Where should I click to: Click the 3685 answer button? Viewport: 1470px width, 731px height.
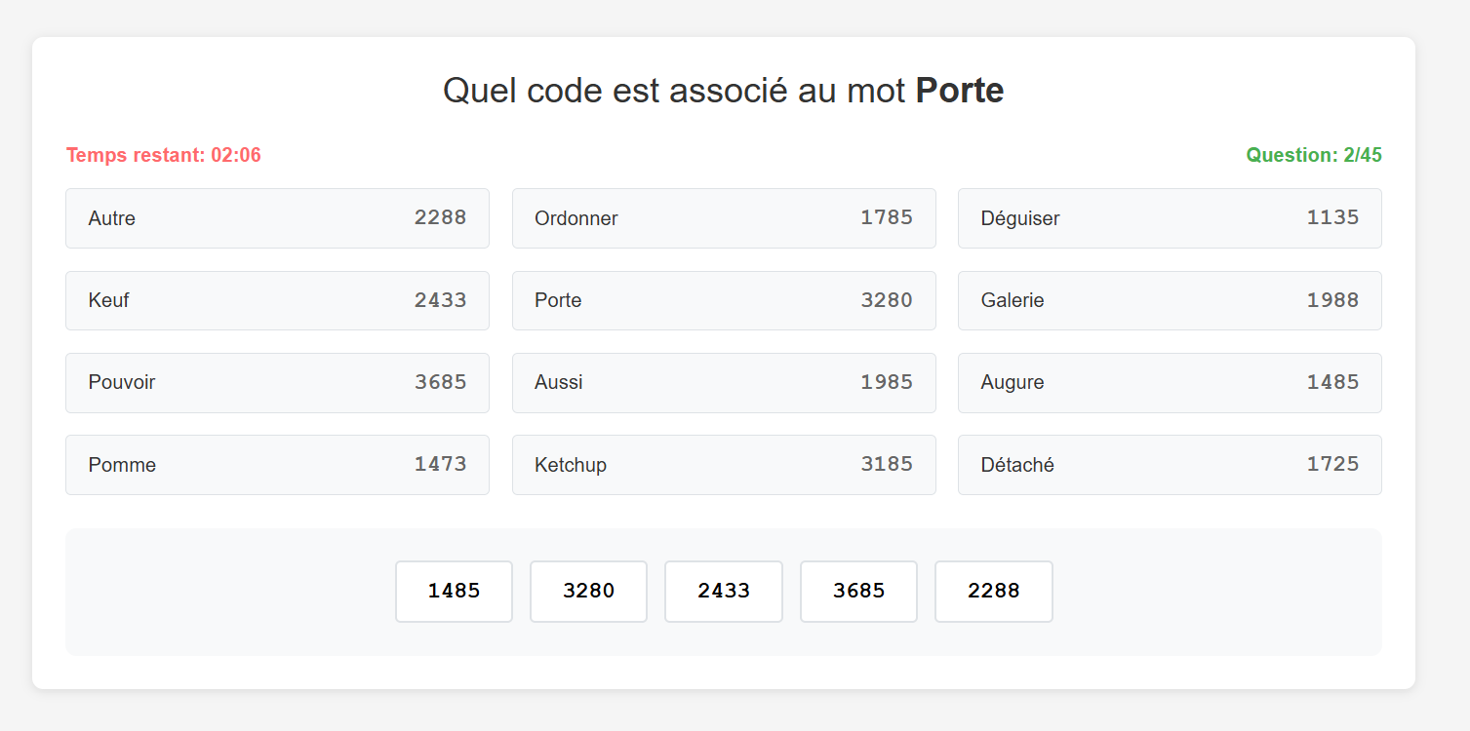click(858, 591)
